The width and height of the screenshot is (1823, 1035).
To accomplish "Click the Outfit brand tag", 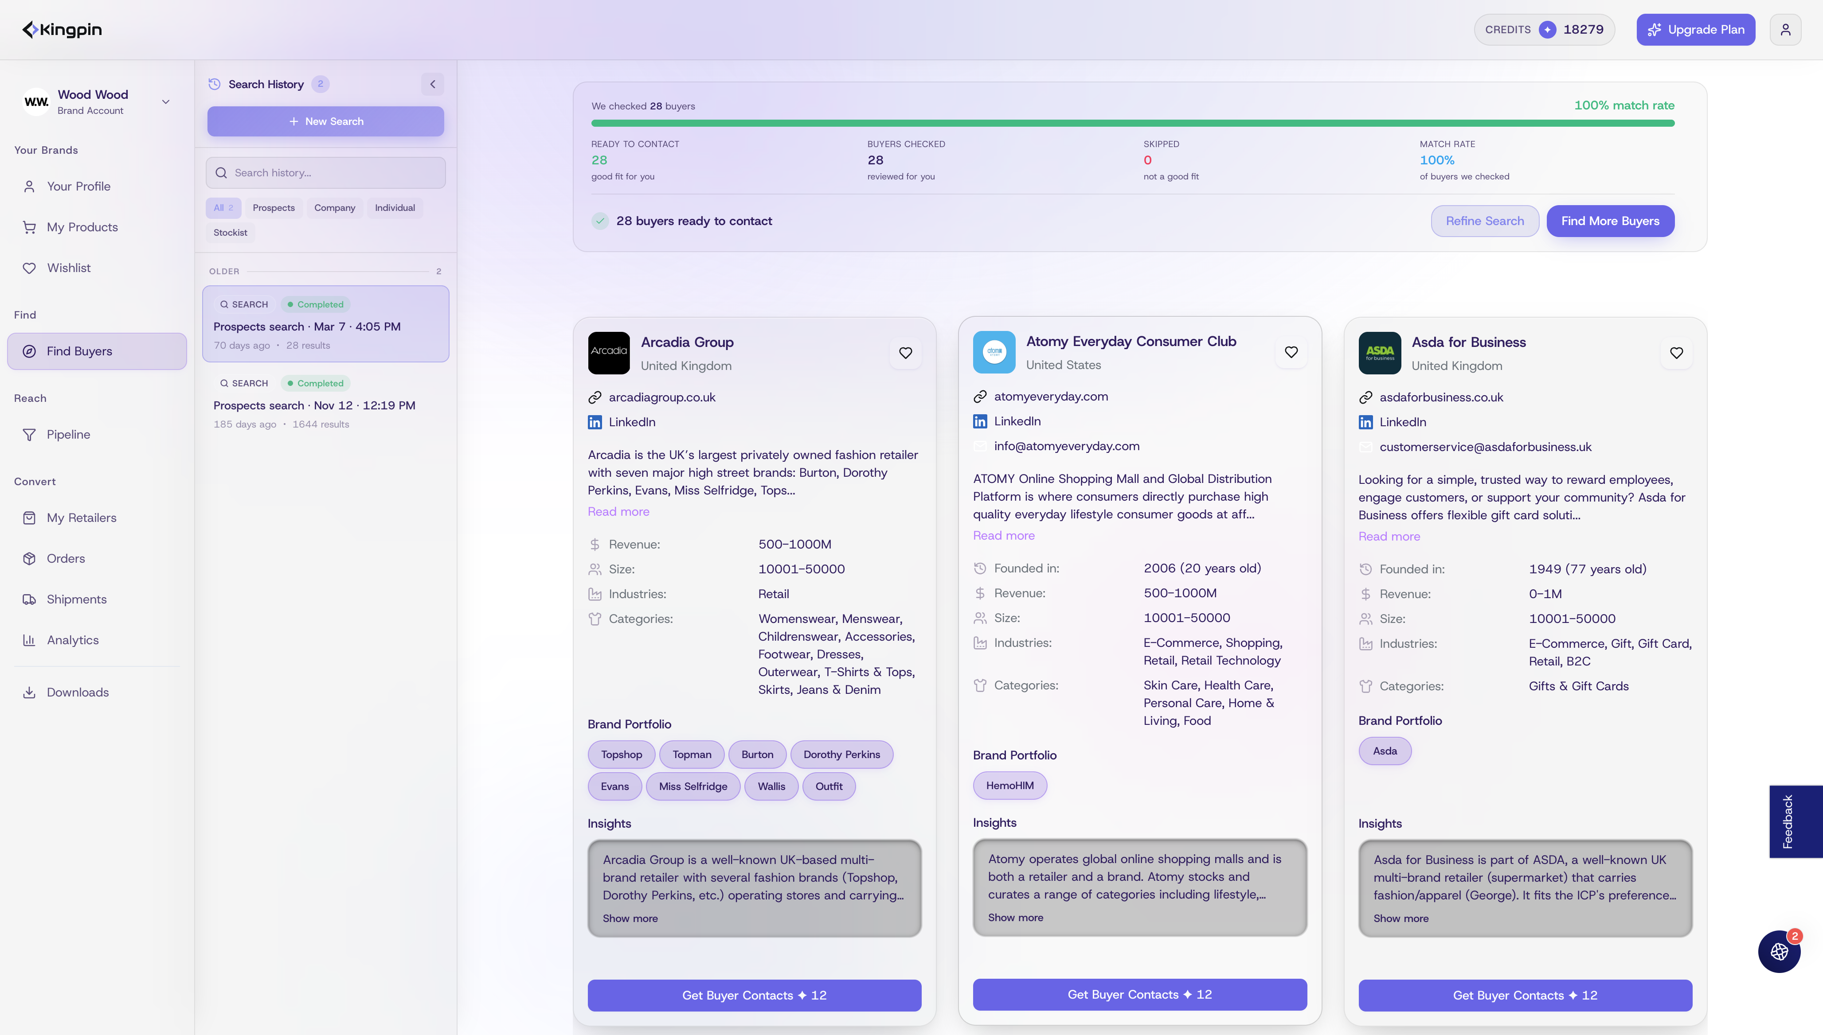I will pos(829,786).
